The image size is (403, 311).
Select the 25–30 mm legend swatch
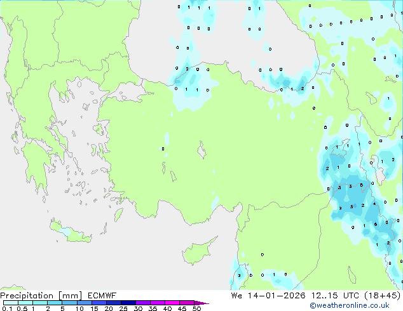tap(128, 303)
